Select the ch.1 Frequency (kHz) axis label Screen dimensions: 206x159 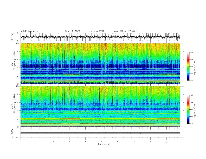tap(14, 61)
